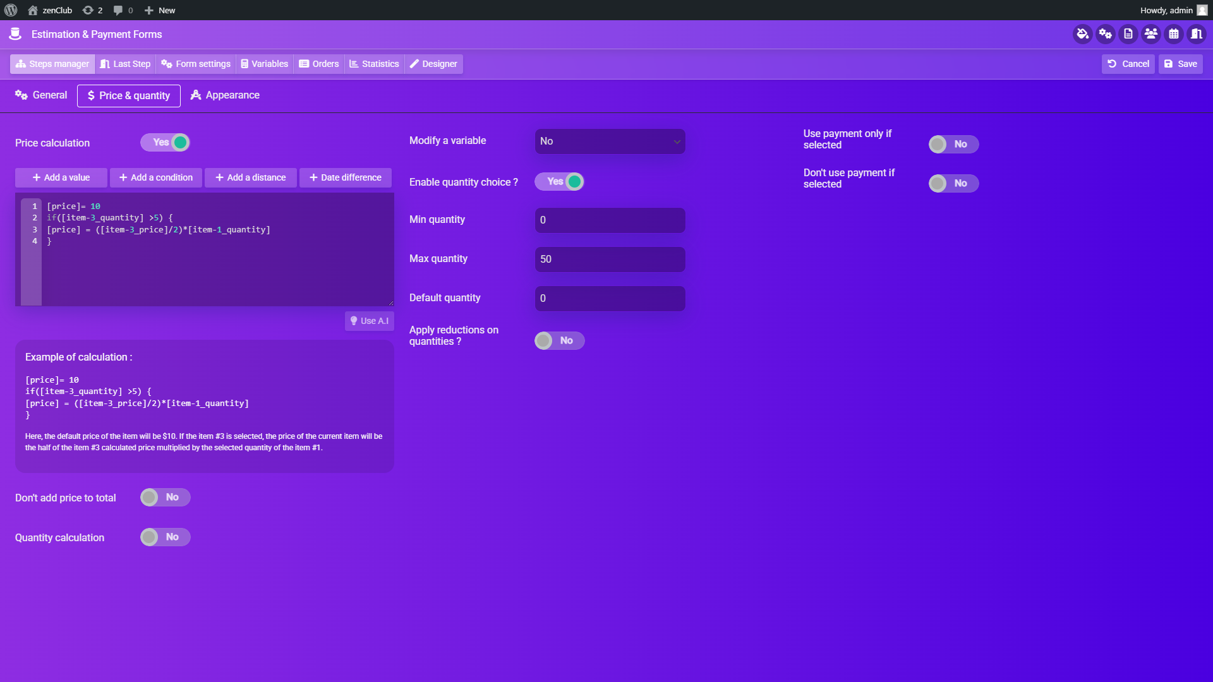
Task: Click the Use A.I button
Action: click(x=370, y=321)
